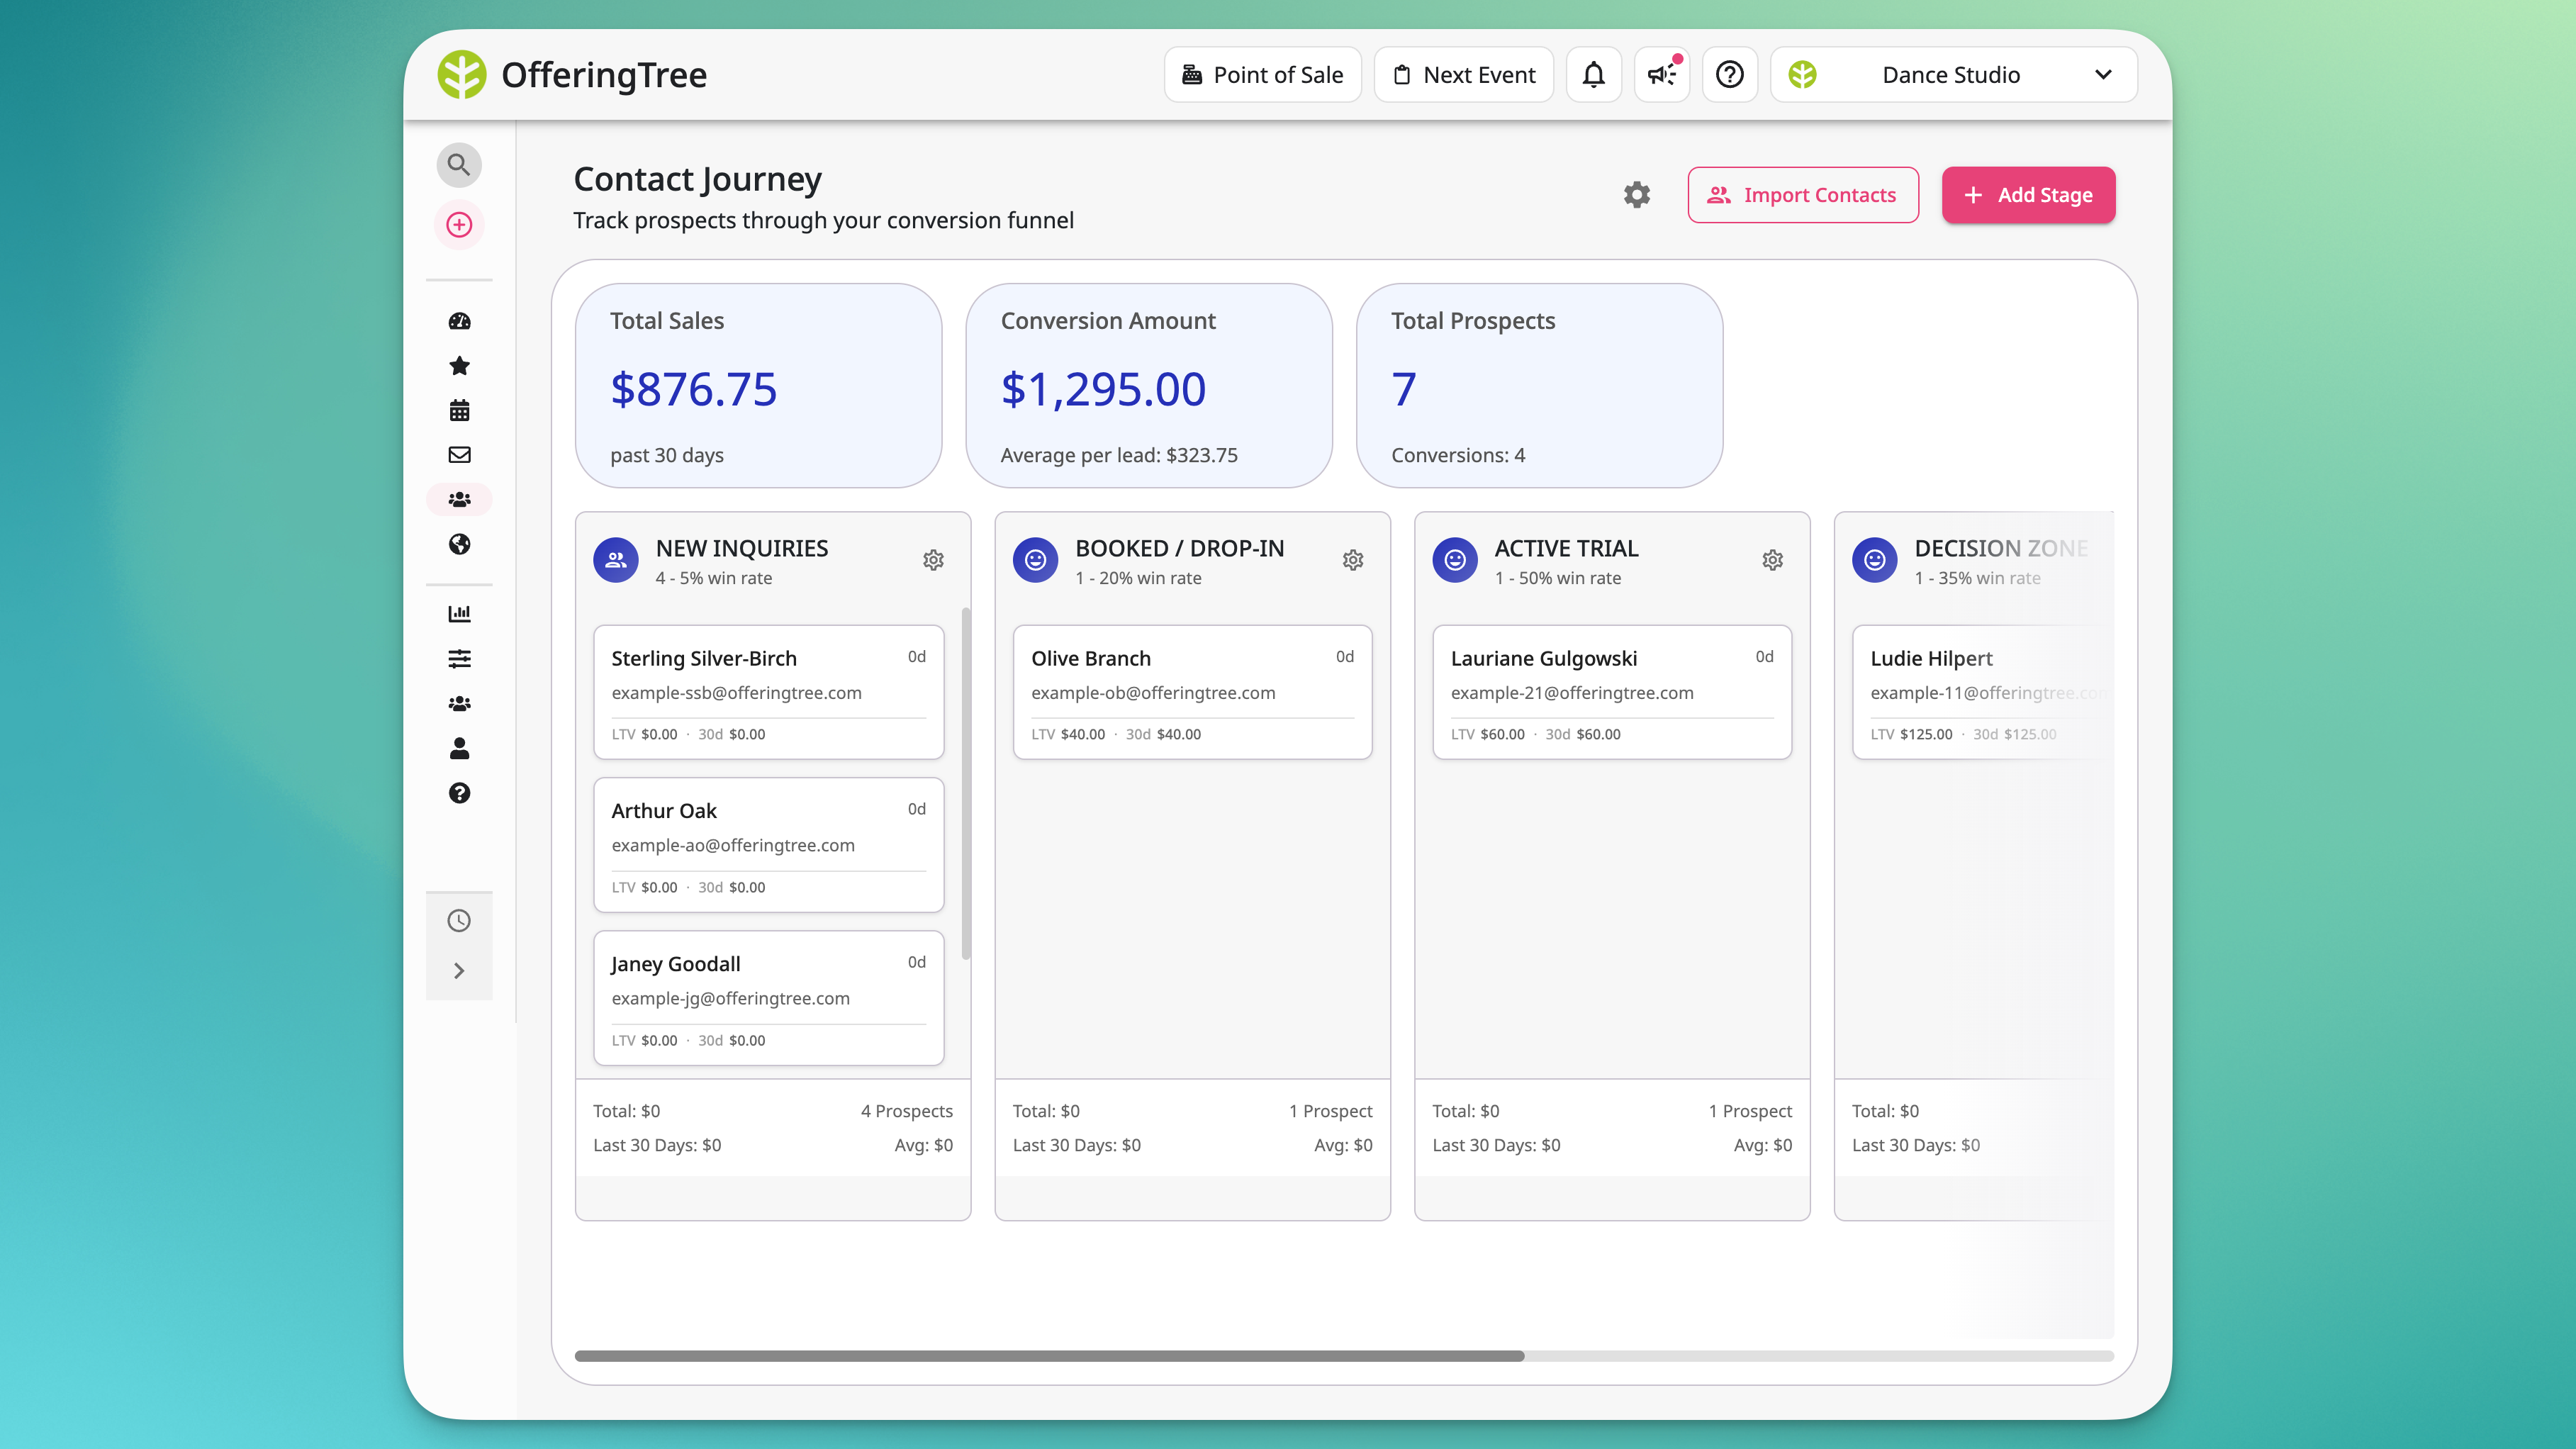Open the header help question mark

1730,75
